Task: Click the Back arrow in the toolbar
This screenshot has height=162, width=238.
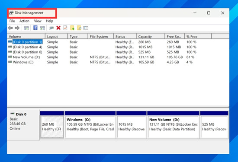Action: 10,28
